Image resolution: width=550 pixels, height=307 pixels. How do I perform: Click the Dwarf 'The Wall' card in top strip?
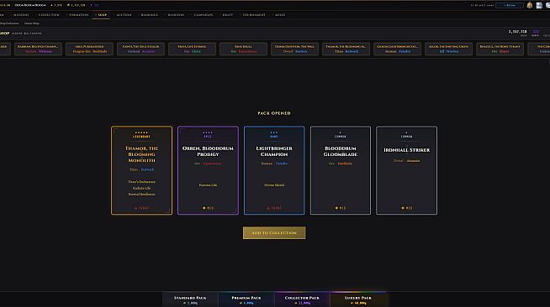[294, 49]
